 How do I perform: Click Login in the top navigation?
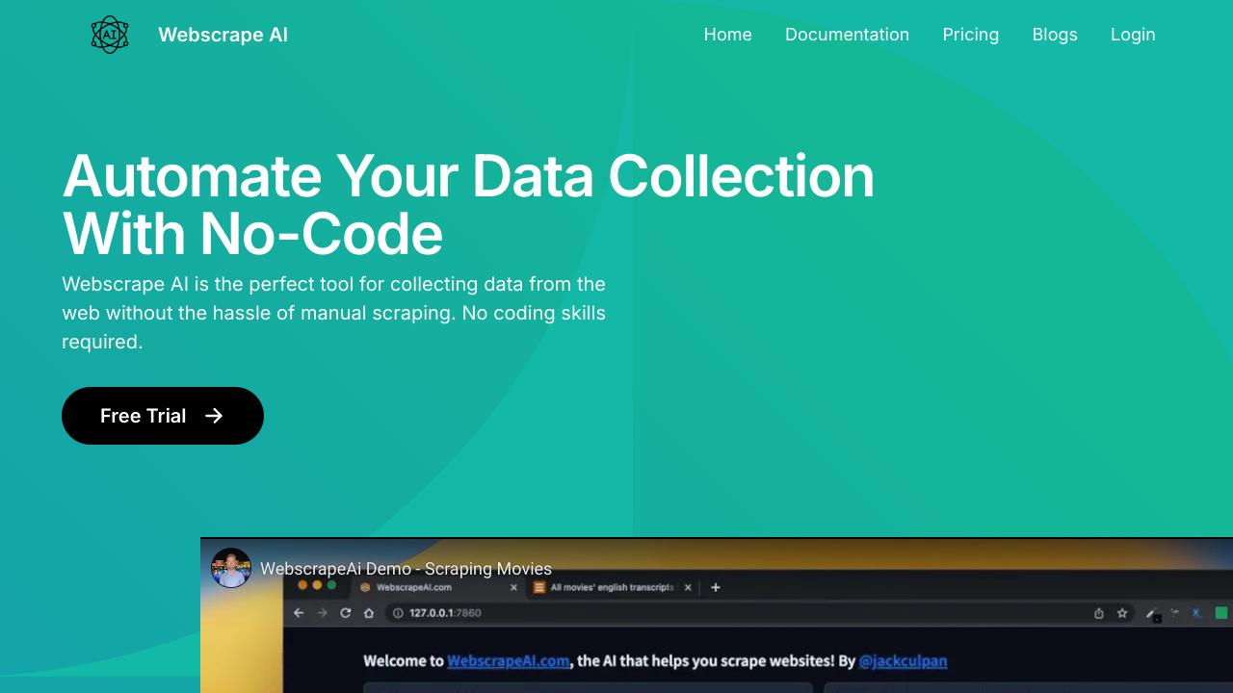pyautogui.click(x=1133, y=35)
